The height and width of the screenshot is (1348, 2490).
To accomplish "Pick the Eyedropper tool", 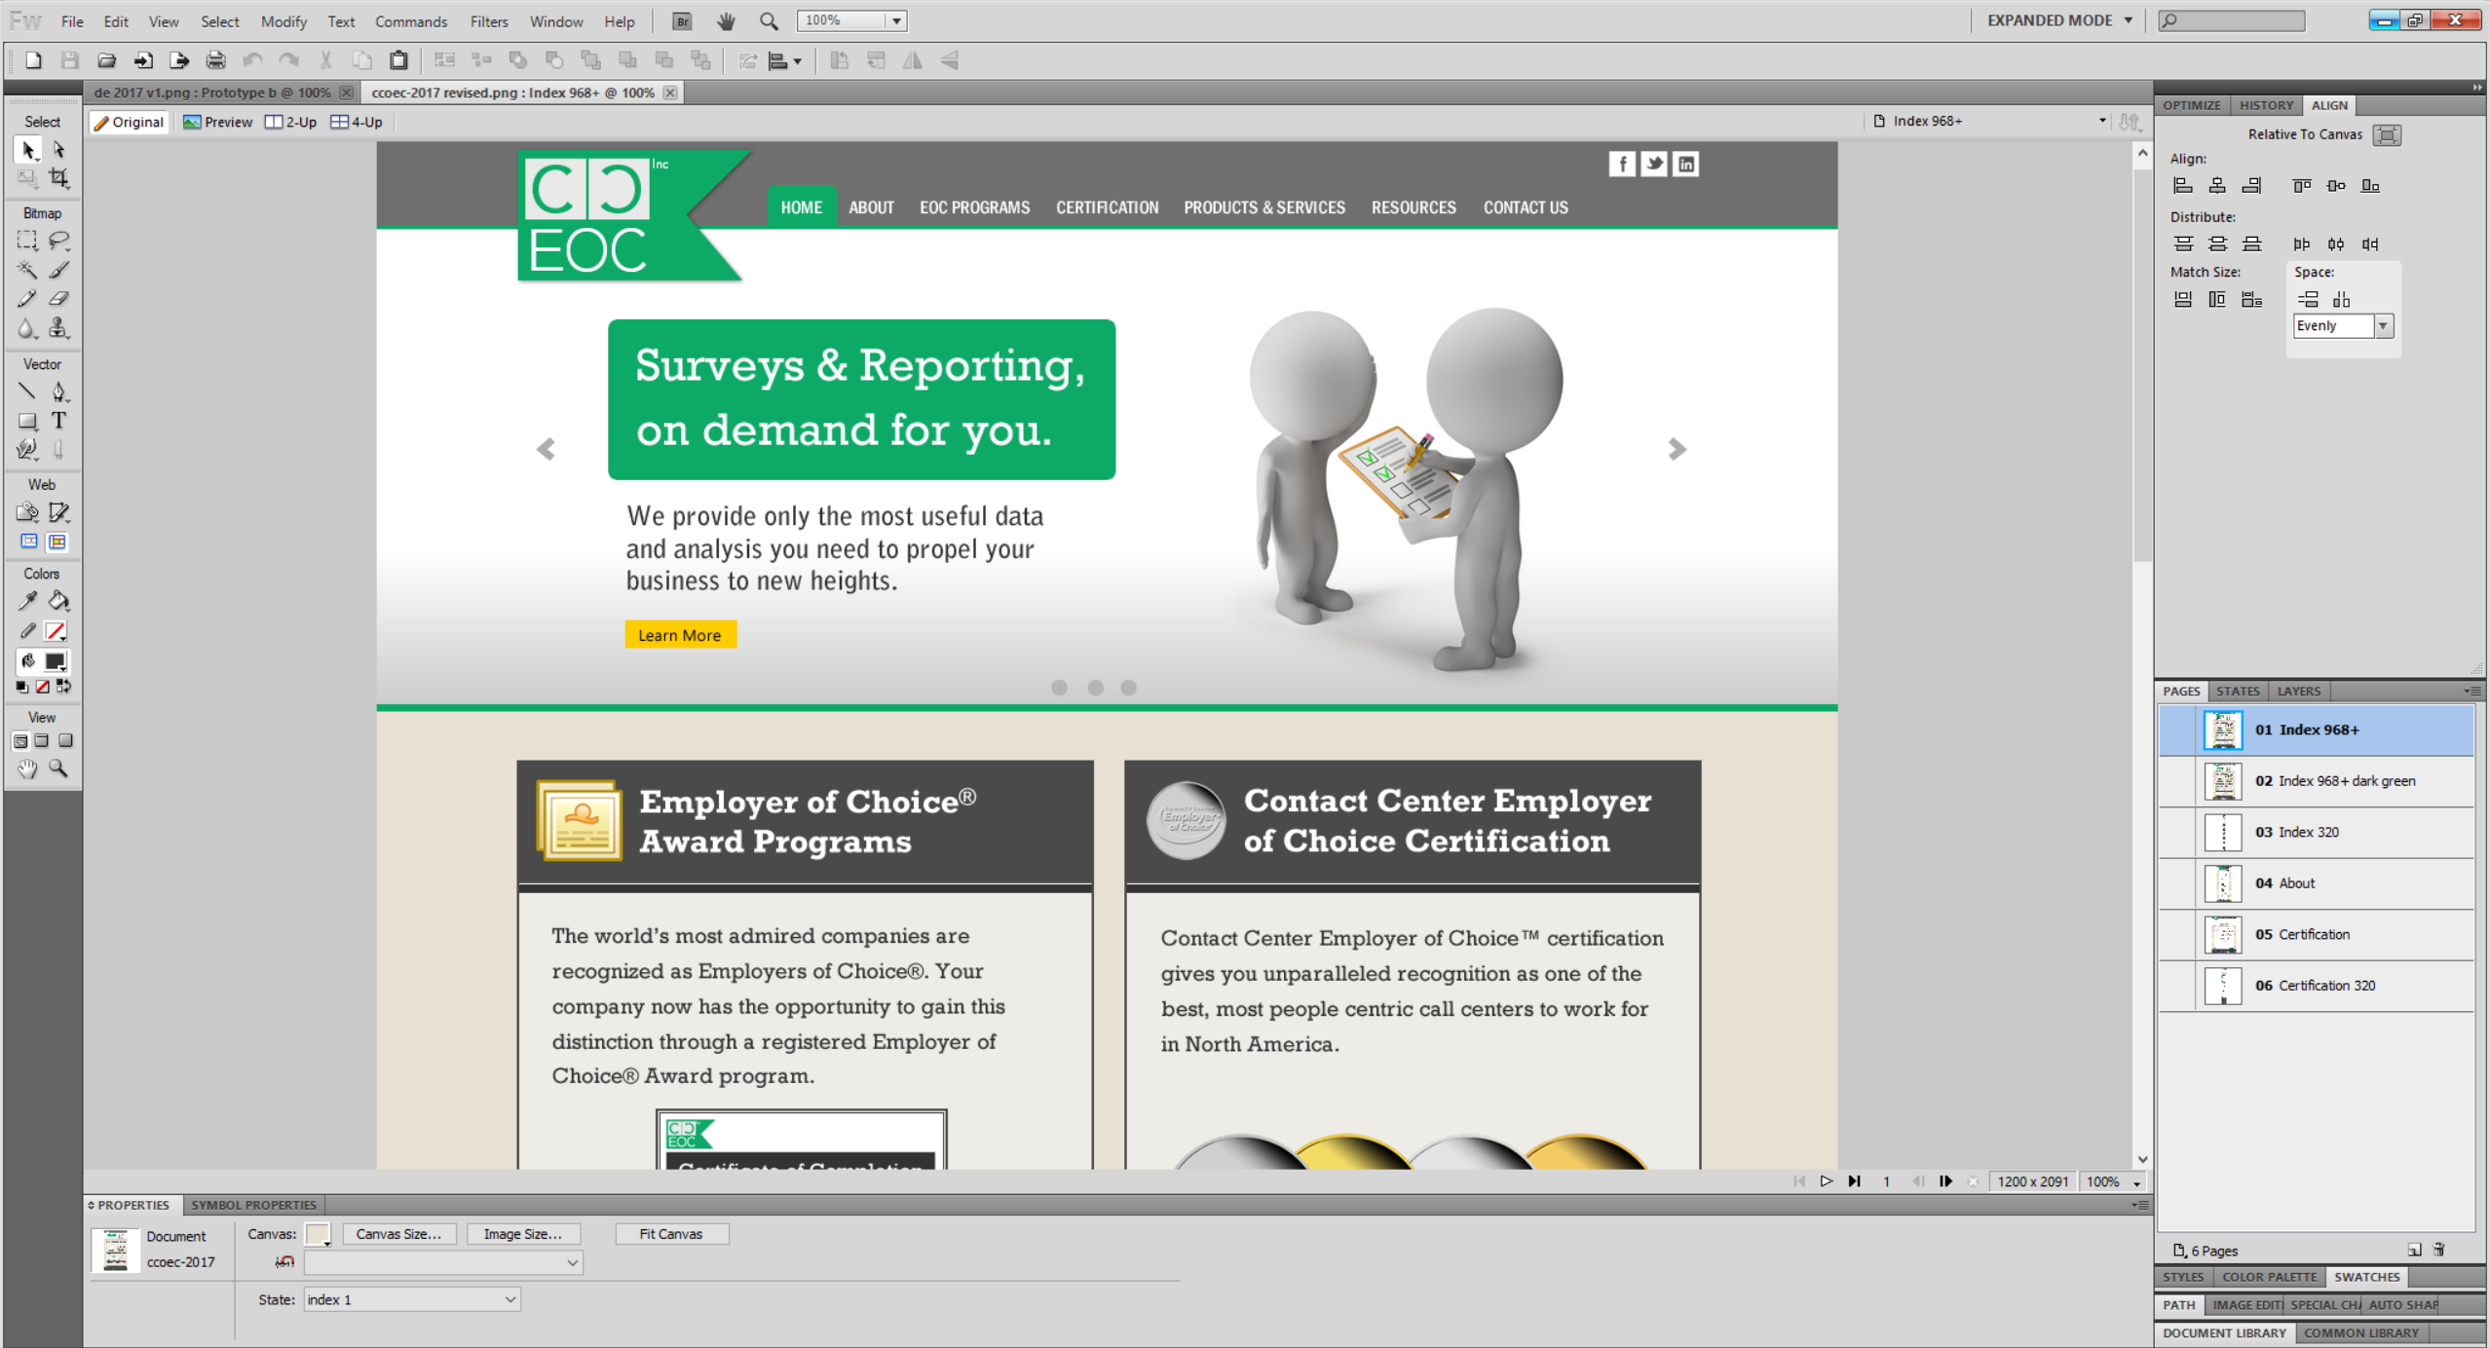I will (x=27, y=601).
